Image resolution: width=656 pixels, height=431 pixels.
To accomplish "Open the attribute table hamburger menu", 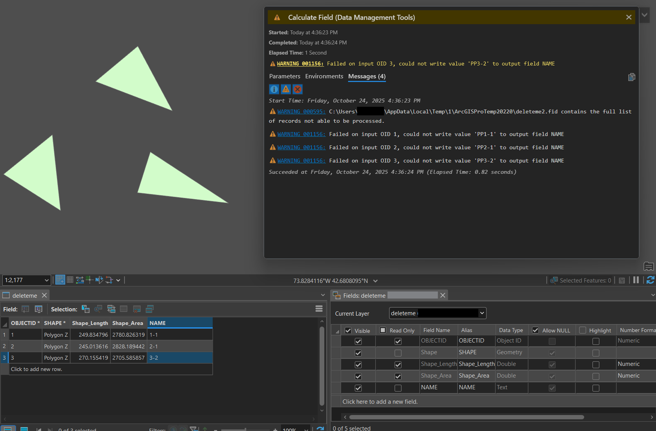I will tap(319, 309).
